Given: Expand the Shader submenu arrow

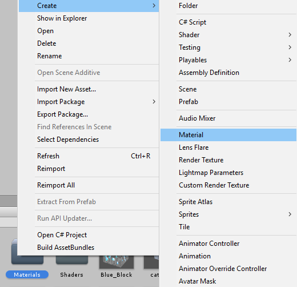Looking at the screenshot, I should (x=290, y=35).
